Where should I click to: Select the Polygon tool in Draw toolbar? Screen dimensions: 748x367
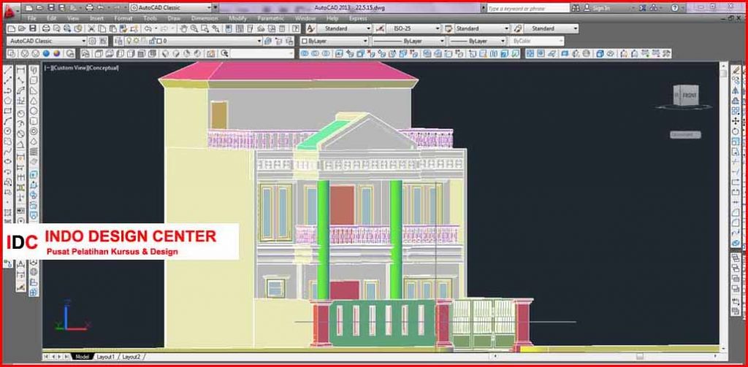pos(8,101)
